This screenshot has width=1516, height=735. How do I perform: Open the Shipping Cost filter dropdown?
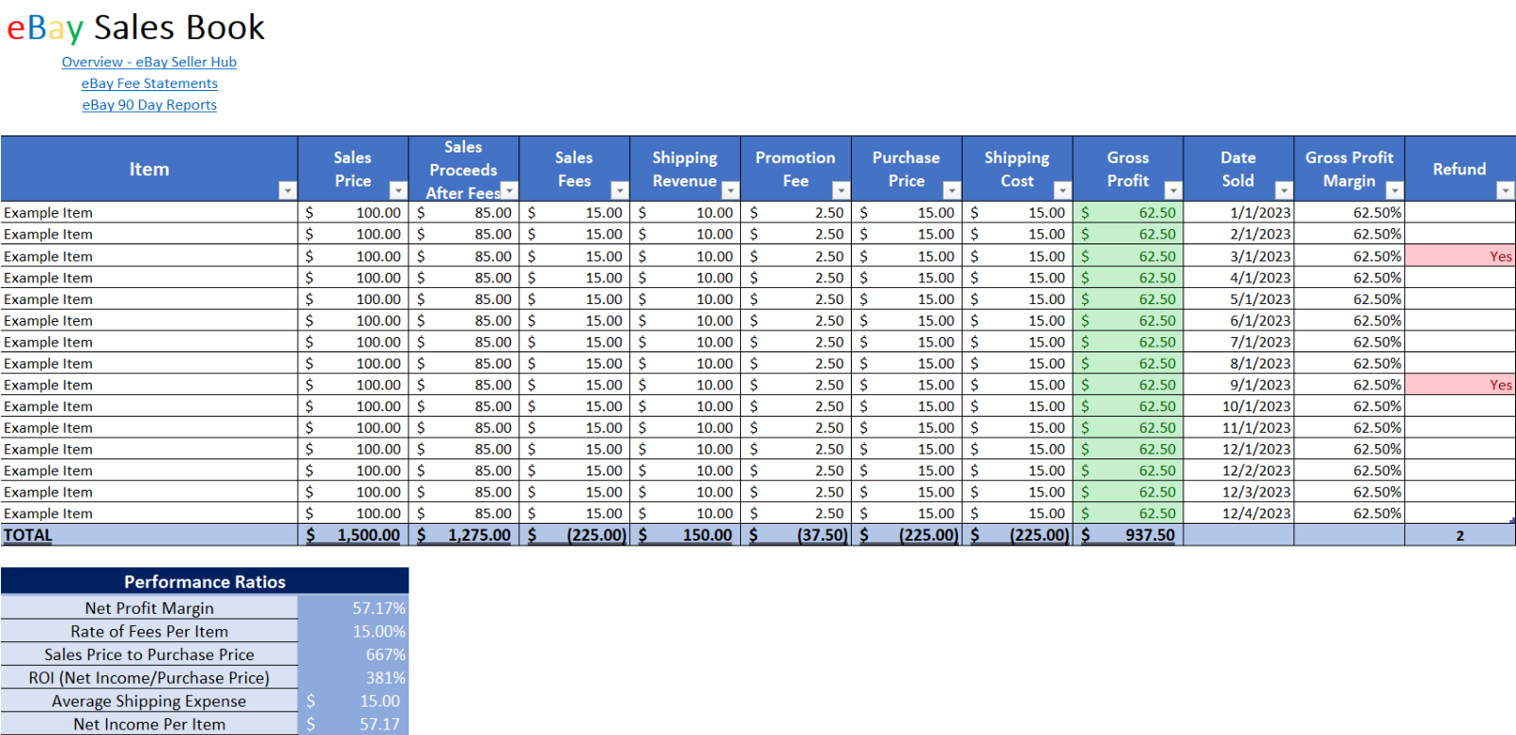pyautogui.click(x=1063, y=190)
